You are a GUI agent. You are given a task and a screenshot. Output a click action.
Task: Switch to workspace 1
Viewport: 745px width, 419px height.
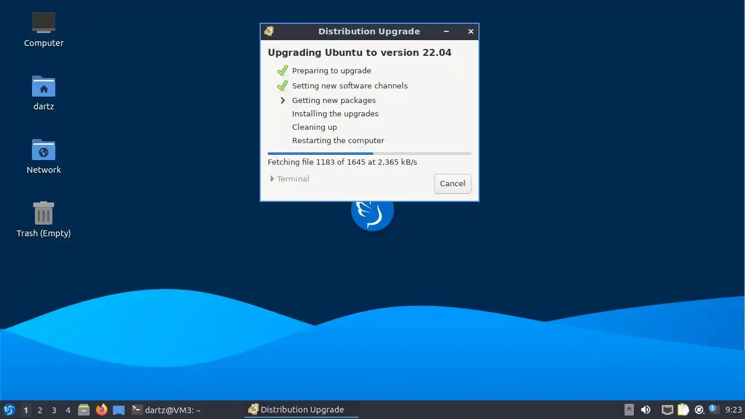click(x=26, y=410)
